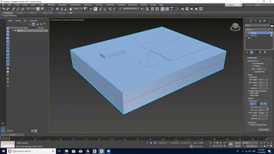Open the Schematic View icon
Viewport: 274px width, 154px height.
[172, 9]
